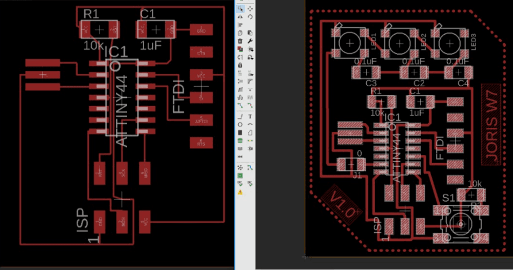This screenshot has width=513, height=270.
Task: Choose the Hole tool
Action: tap(240, 148)
